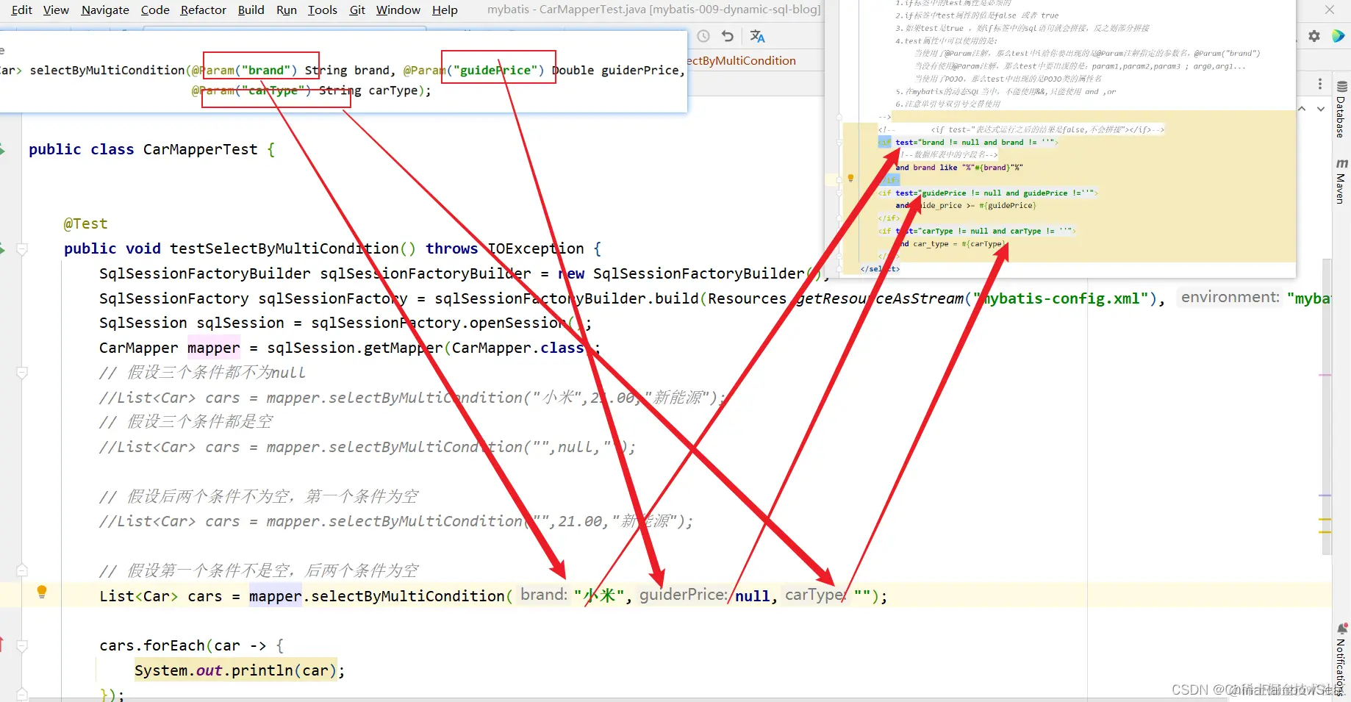The width and height of the screenshot is (1351, 702).
Task: Toggle fold marker on the carType if-tag line
Action: pyautogui.click(x=839, y=232)
